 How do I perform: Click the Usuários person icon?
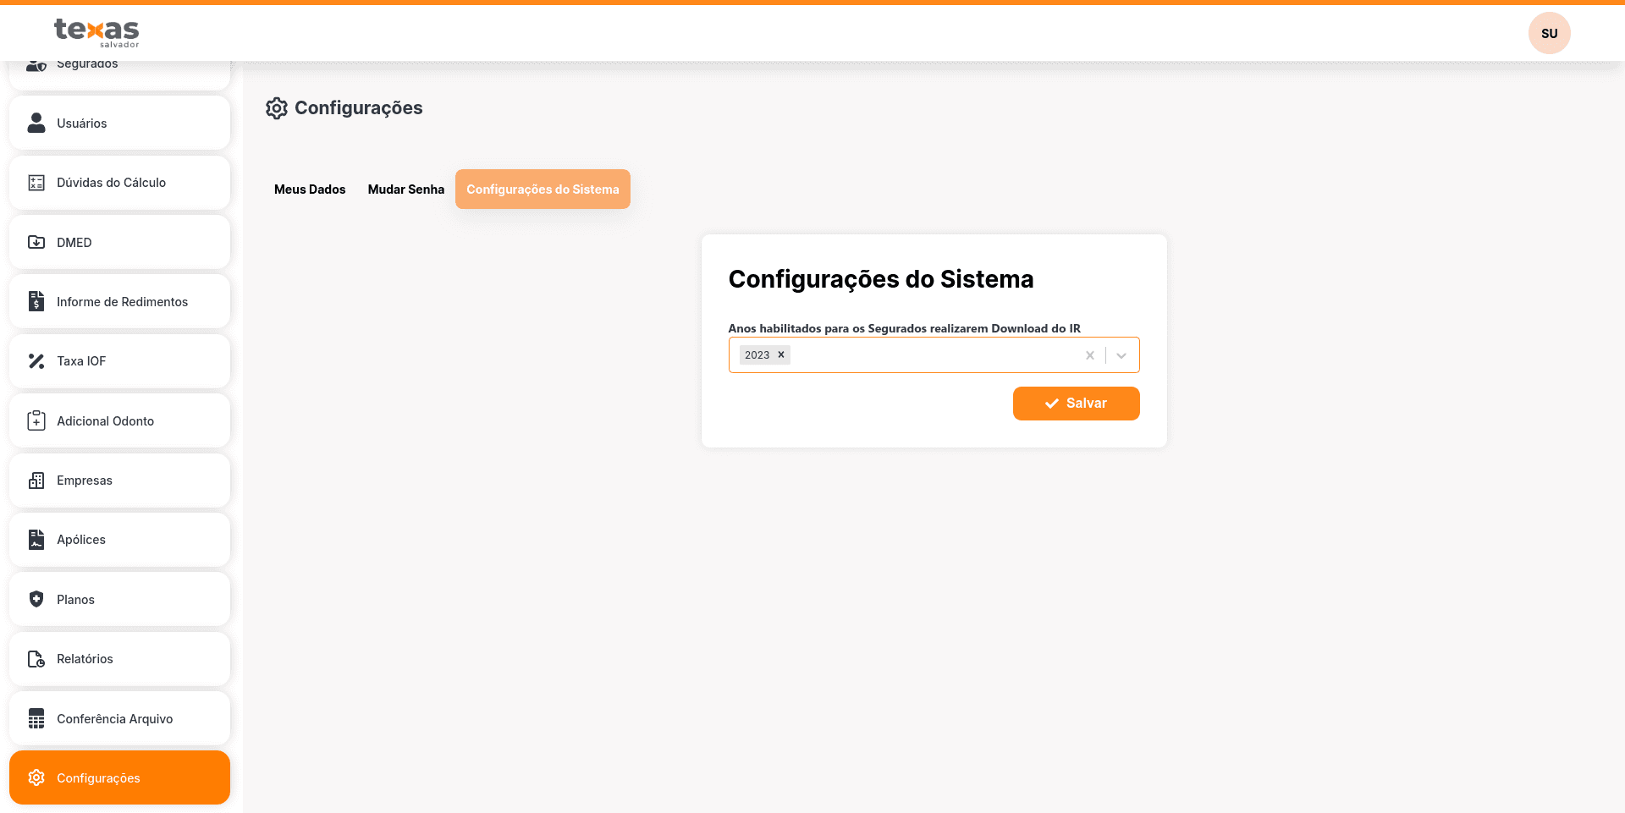pyautogui.click(x=36, y=124)
